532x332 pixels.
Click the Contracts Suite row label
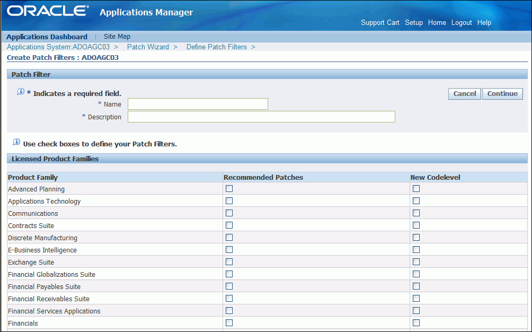click(x=31, y=226)
